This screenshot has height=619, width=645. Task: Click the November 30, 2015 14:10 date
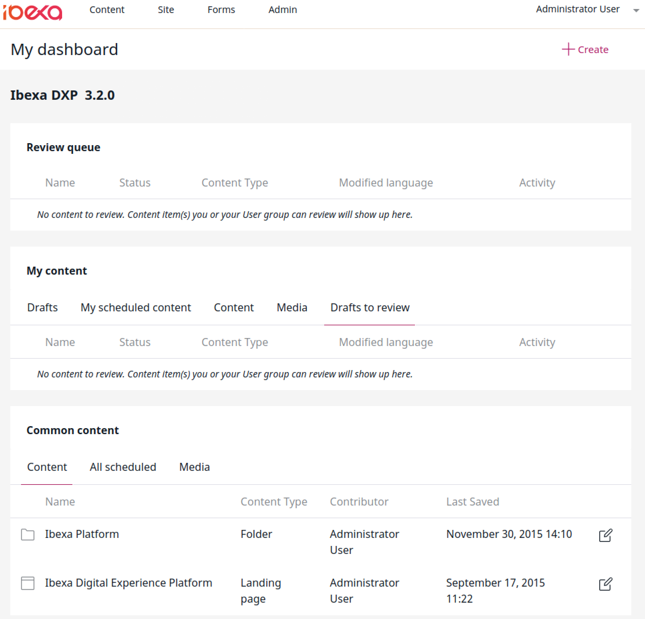pos(509,534)
